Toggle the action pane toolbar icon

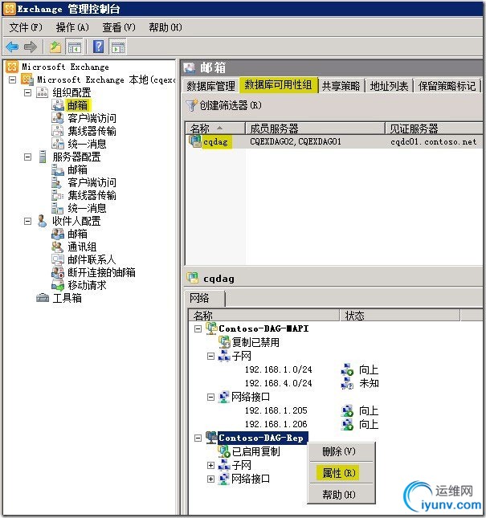tap(118, 47)
